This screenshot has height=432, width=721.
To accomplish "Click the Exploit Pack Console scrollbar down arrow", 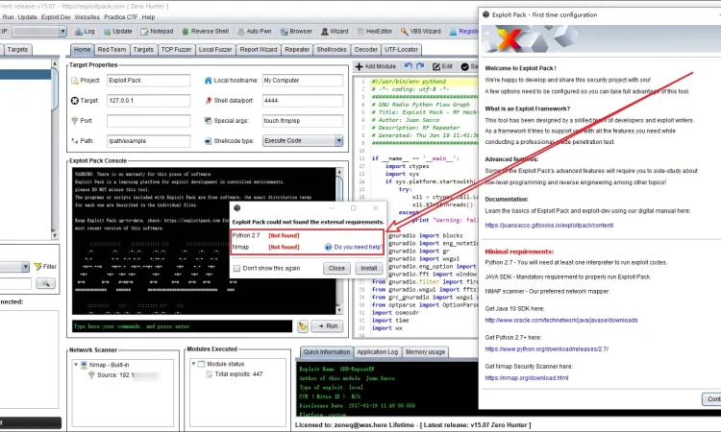I will pyautogui.click(x=339, y=310).
